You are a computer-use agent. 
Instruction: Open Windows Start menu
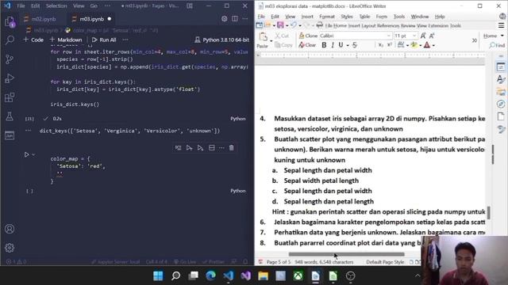click(x=159, y=276)
